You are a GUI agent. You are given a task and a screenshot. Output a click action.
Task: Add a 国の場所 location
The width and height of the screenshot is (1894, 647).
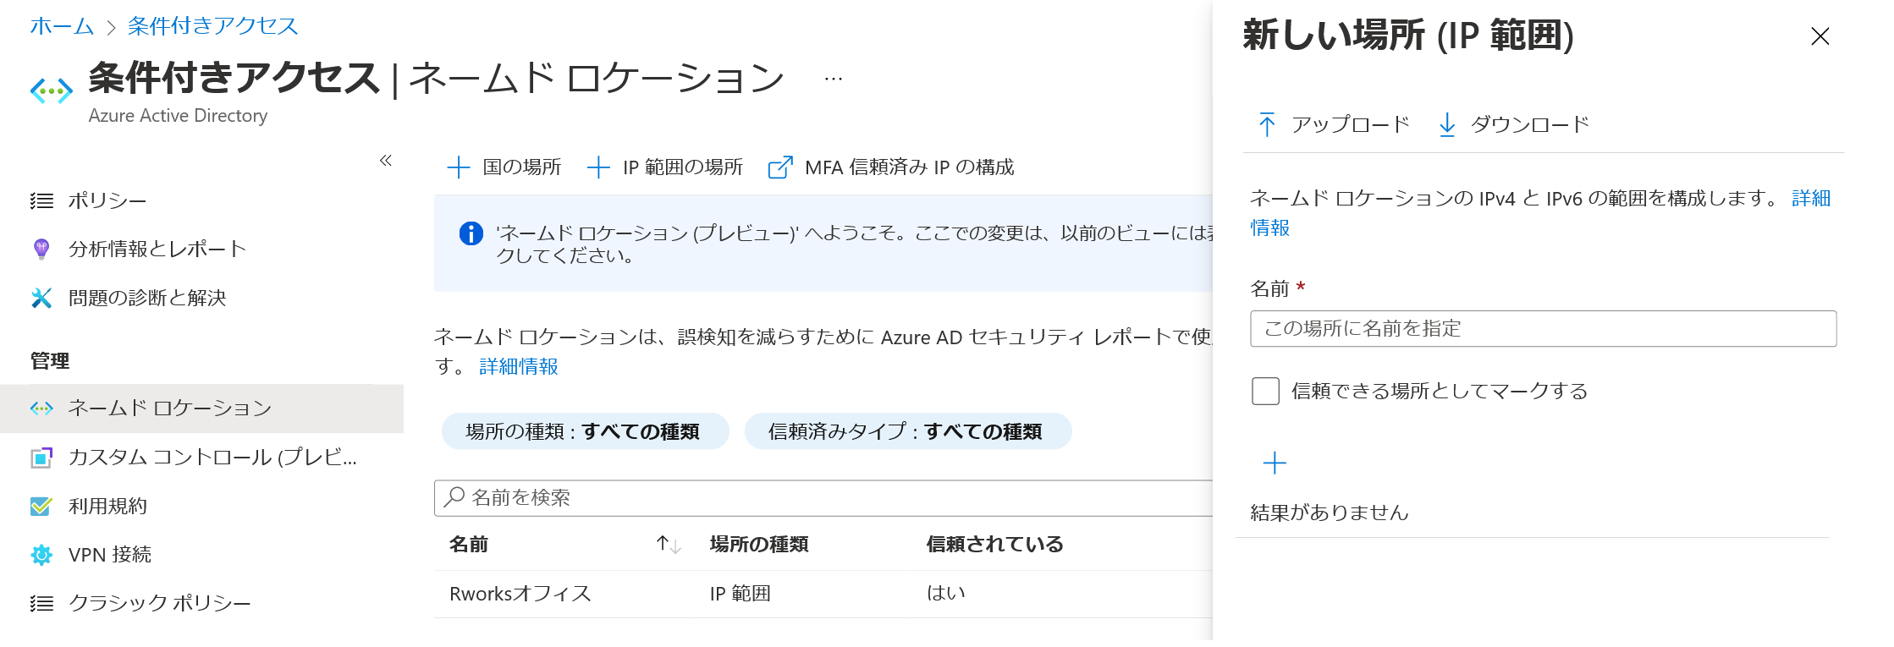click(504, 167)
